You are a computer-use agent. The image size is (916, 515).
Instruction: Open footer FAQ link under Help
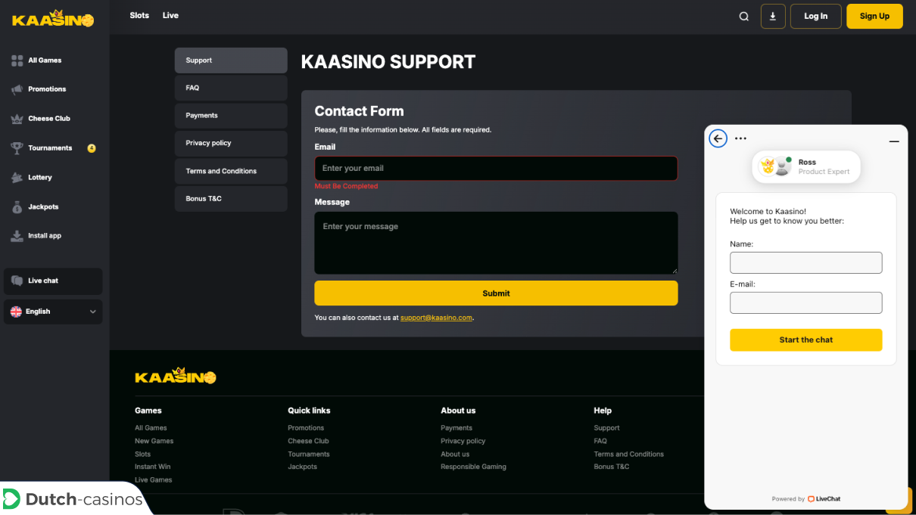point(600,441)
